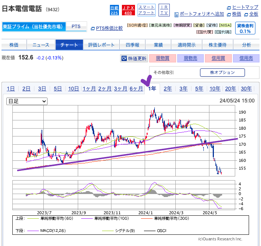Select the 30年 chart period
The image size is (261, 246).
[x=246, y=89]
